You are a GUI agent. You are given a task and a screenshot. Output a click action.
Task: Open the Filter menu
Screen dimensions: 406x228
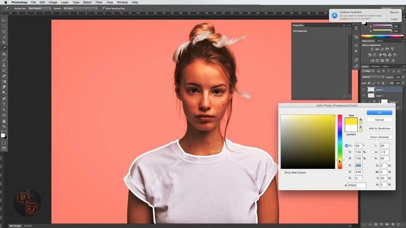click(x=99, y=3)
